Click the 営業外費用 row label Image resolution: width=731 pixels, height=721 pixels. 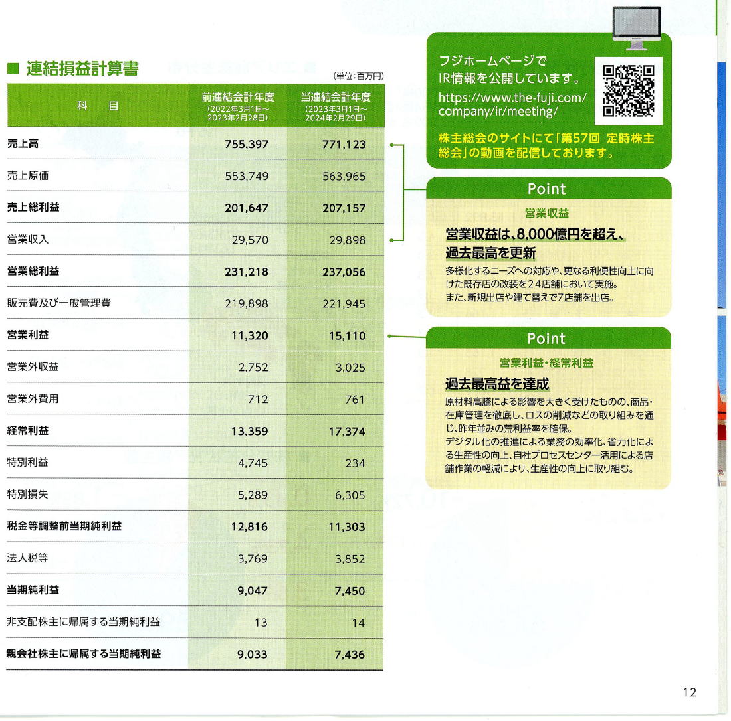pos(33,399)
